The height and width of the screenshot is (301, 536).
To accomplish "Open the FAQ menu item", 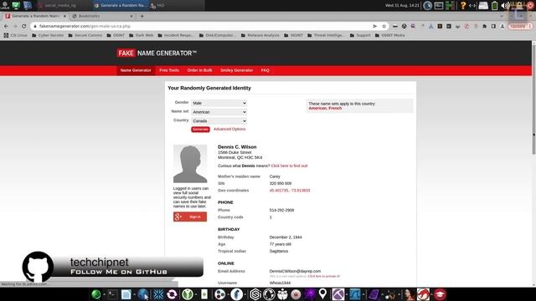I will (265, 70).
